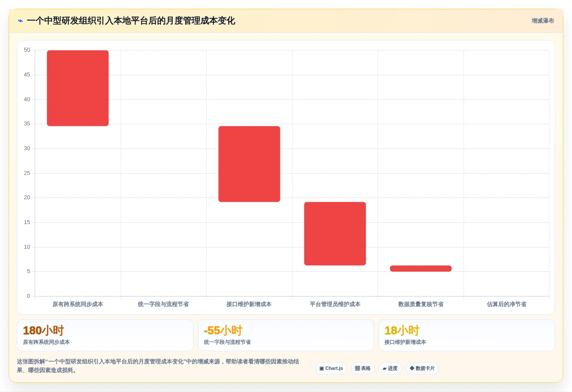Click the 180小时 data card
Viewport: 572px width, 392px height.
tap(105, 335)
